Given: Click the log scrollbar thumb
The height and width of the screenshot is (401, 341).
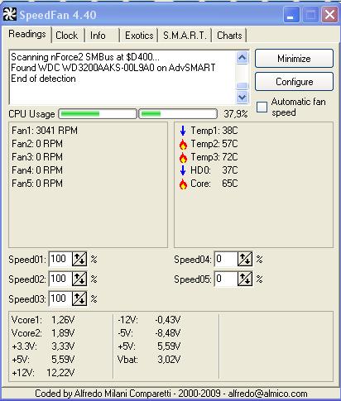Looking at the screenshot, I should click(243, 86).
